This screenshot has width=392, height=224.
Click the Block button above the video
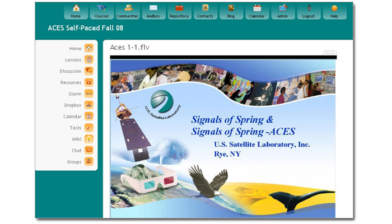(330, 53)
